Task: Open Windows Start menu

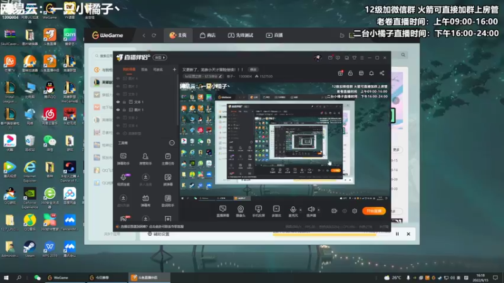Action: [6, 277]
